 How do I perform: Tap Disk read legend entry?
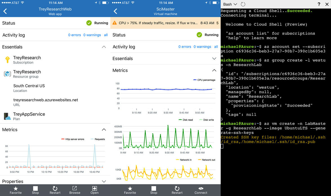coord(186,120)
